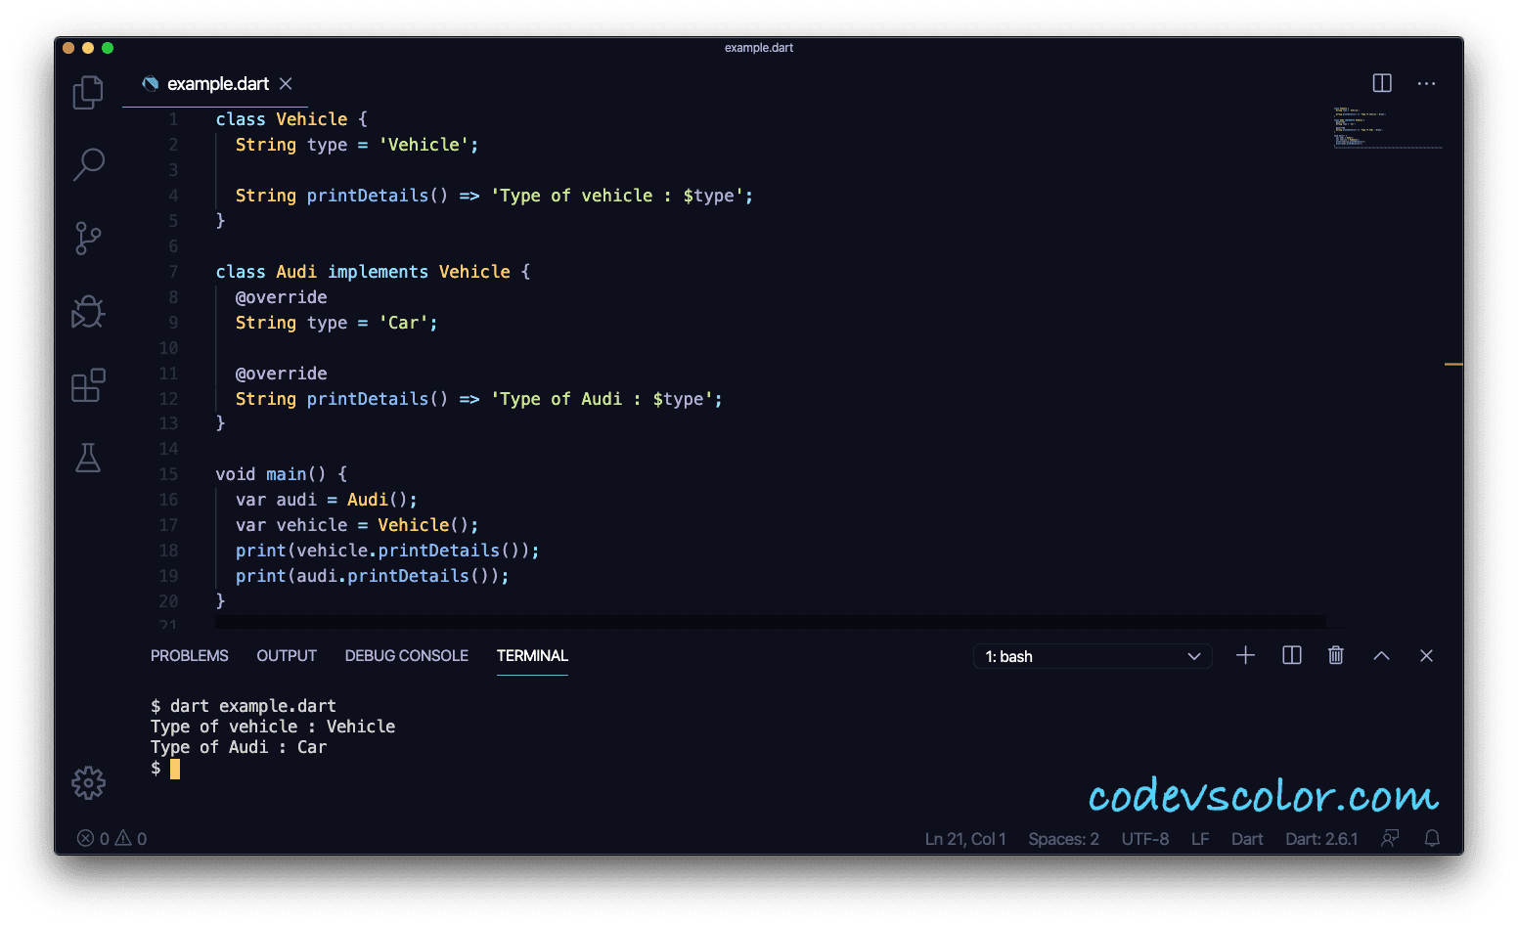1518x927 pixels.
Task: Click 'Ln 21, Col 1' in status bar
Action: [965, 839]
